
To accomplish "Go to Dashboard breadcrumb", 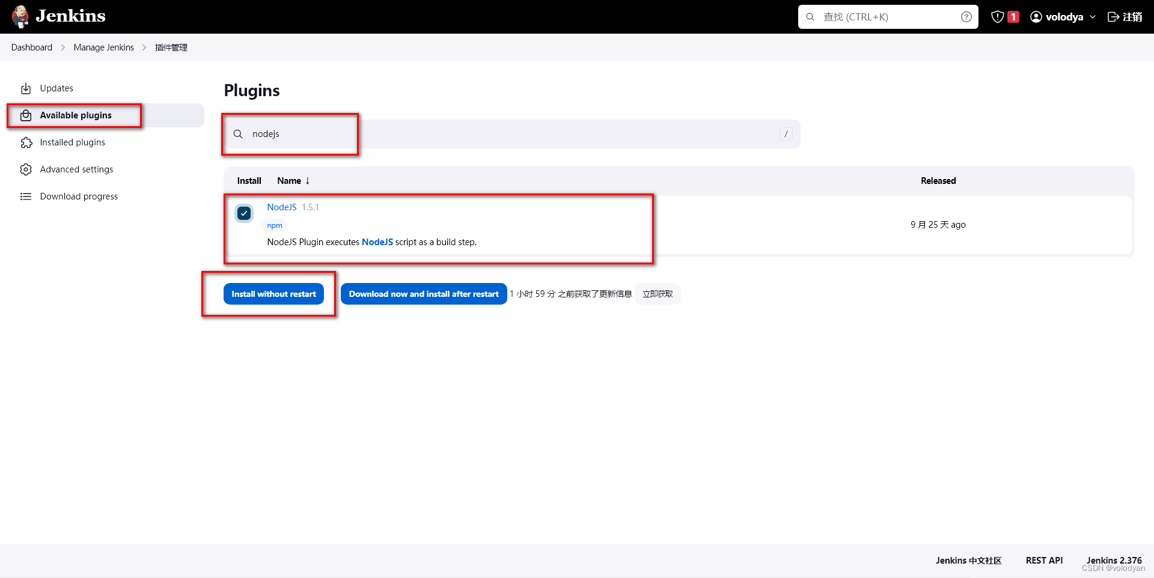I will (32, 47).
